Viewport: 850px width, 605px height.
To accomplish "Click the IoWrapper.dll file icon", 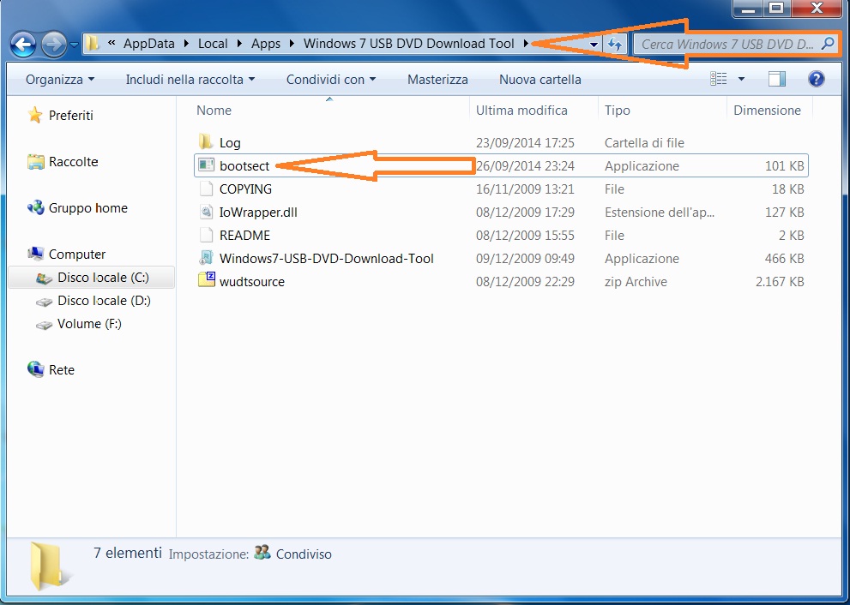I will pyautogui.click(x=206, y=212).
